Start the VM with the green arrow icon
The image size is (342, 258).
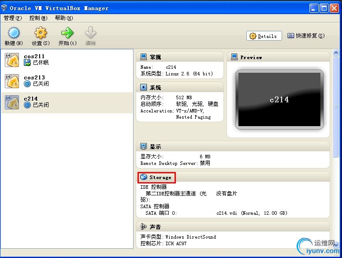click(67, 33)
